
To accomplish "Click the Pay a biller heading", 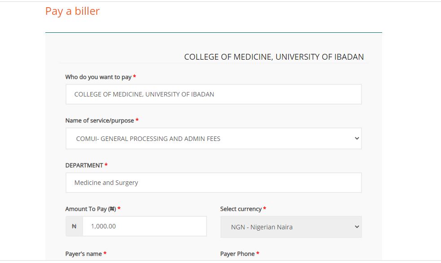I will click(72, 11).
